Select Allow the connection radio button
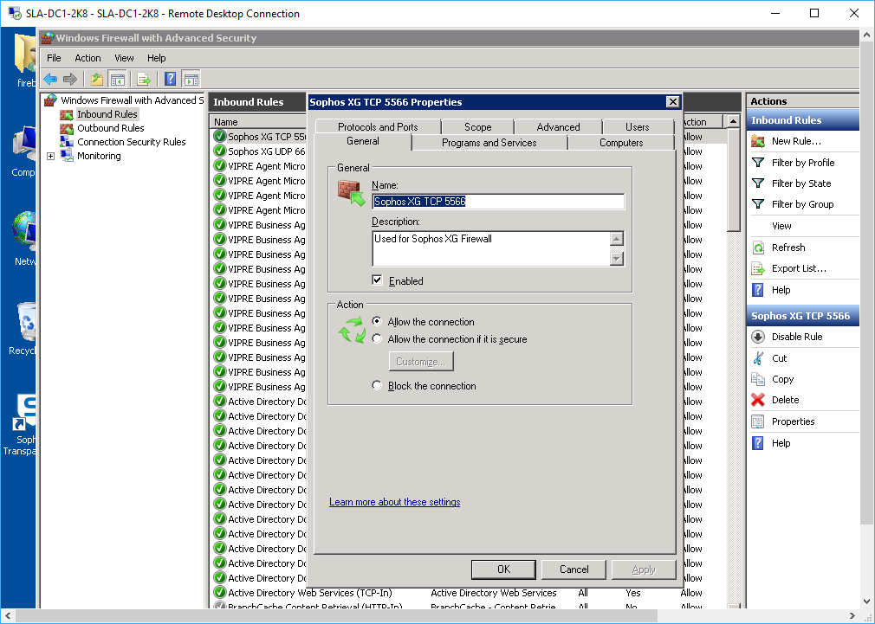 point(377,321)
